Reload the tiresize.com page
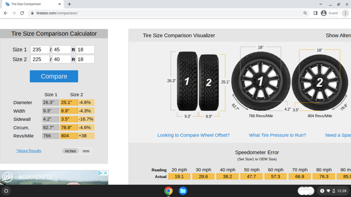Viewport: 351px width, 197px height. pos(22,13)
